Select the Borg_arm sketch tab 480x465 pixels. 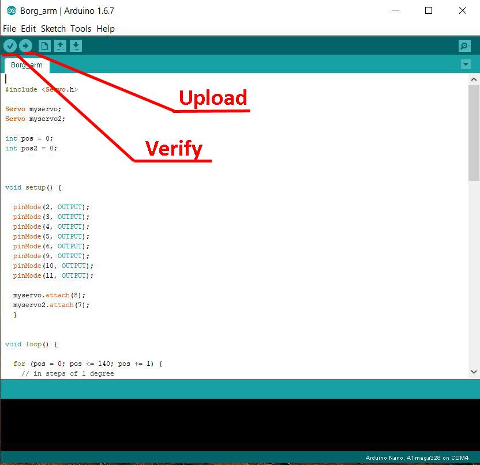click(x=27, y=65)
